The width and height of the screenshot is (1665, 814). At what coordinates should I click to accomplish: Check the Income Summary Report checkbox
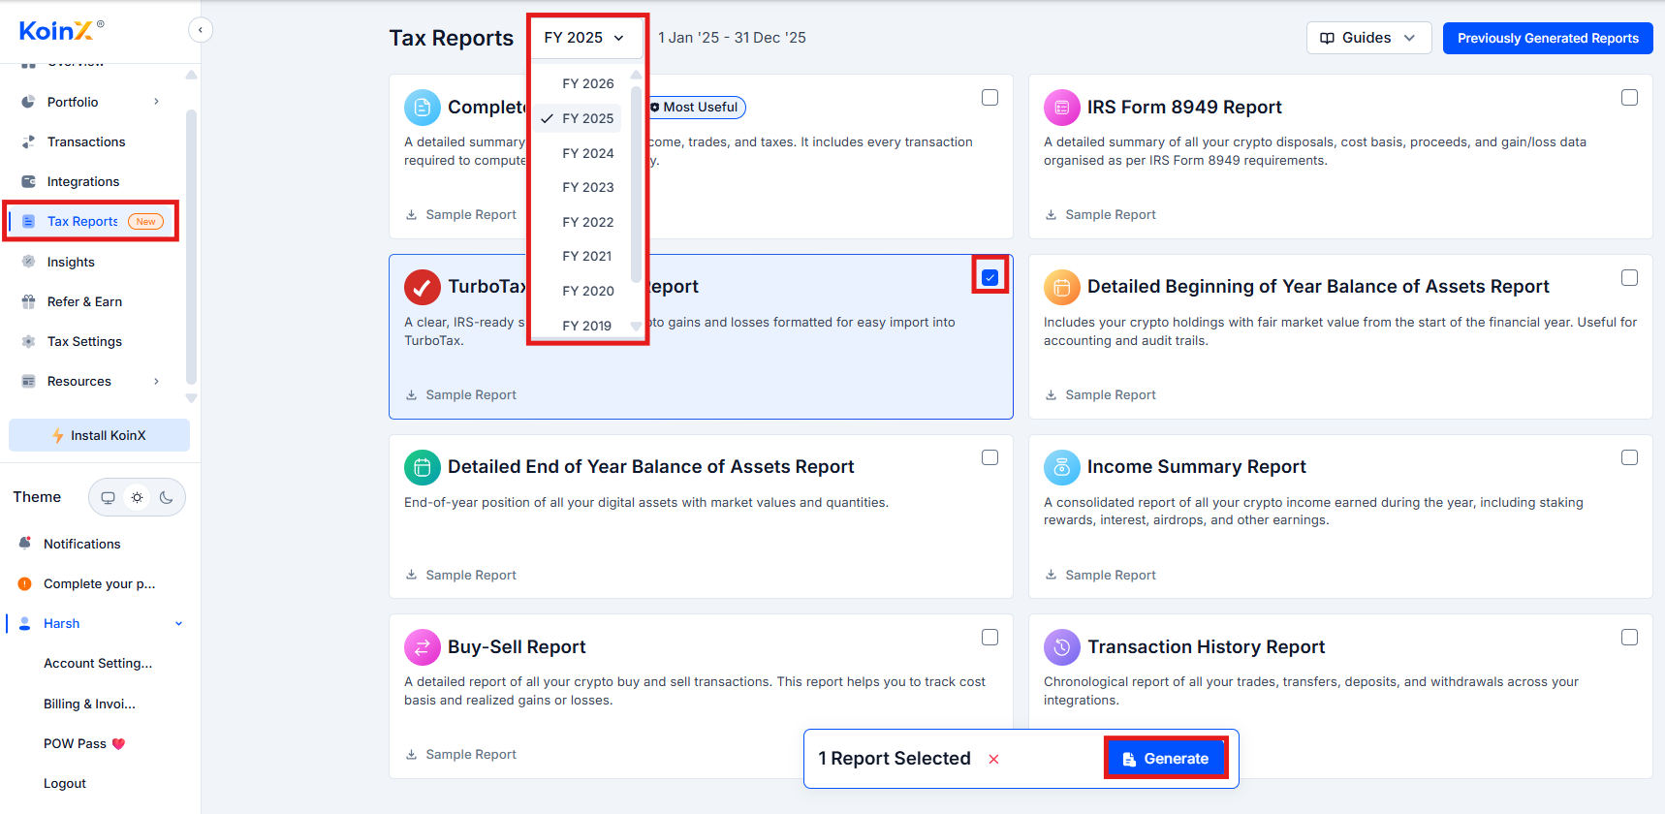tap(1629, 457)
